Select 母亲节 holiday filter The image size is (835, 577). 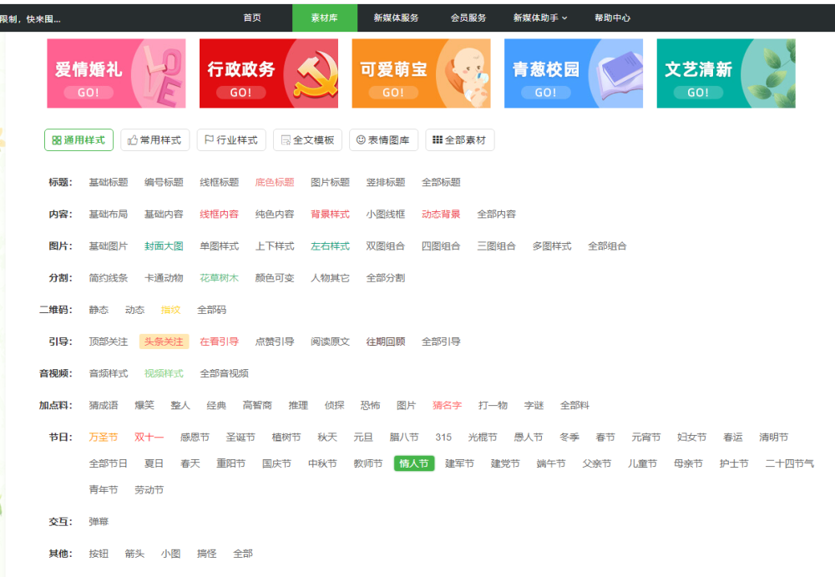click(688, 463)
